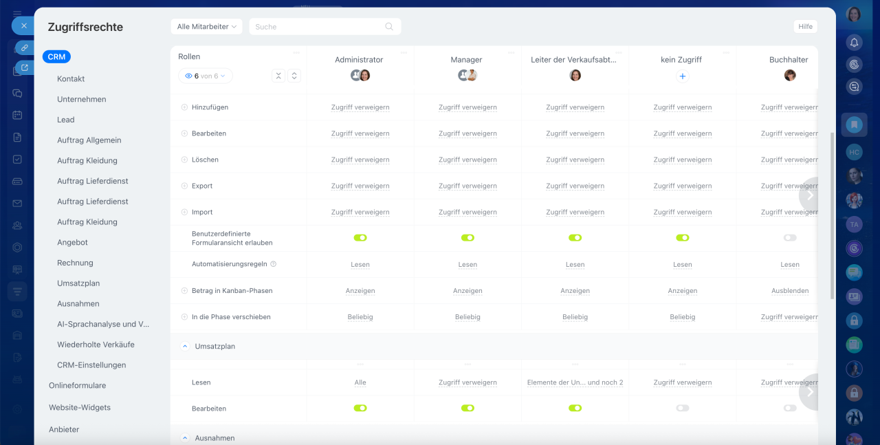Collapse all sections with the inward arrows icon

click(x=278, y=76)
